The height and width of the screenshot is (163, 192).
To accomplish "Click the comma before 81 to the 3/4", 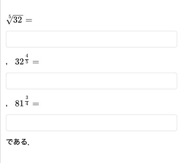I will tap(7, 105).
